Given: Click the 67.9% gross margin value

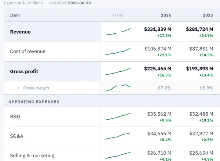Looking at the screenshot, I should click(x=165, y=88).
